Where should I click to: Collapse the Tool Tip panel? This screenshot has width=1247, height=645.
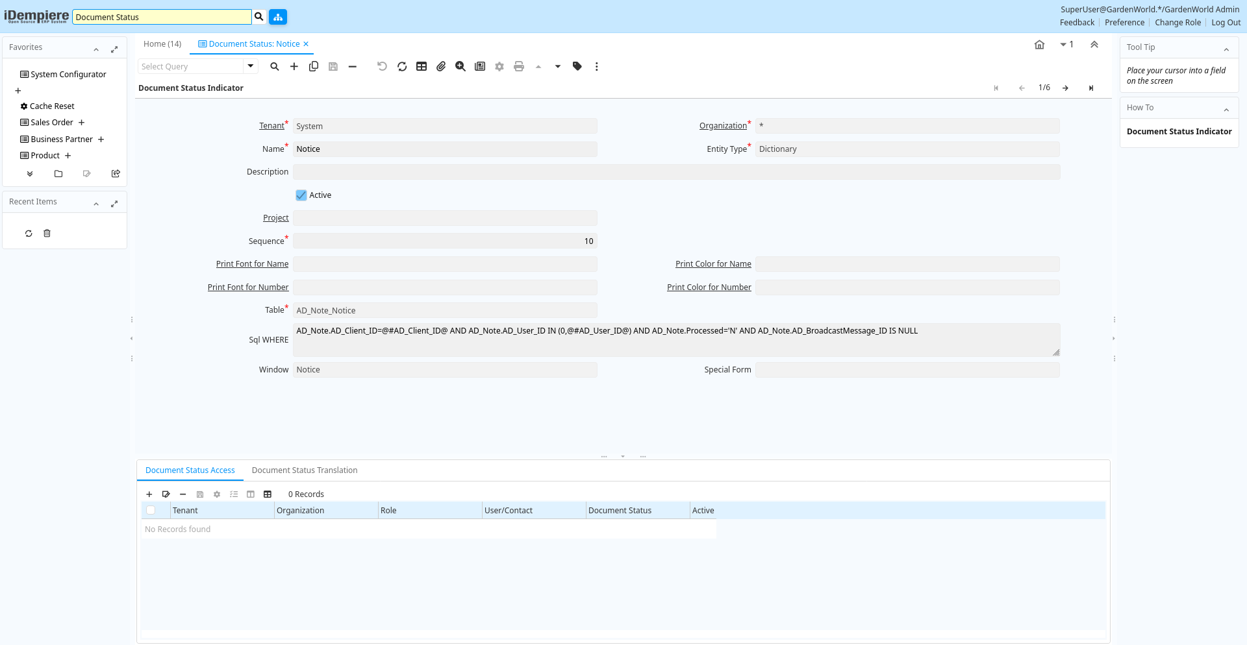(1226, 49)
